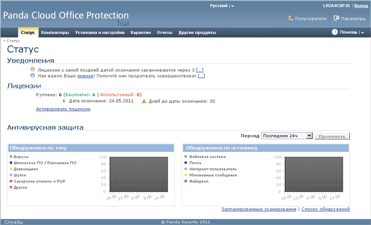Click the Интернет-пользователь legend label
Screen dimensions: 371x225
[x=213, y=169]
